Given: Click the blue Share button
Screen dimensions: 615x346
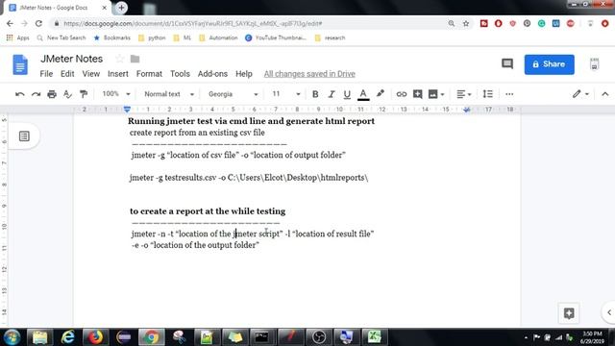Looking at the screenshot, I should [549, 64].
